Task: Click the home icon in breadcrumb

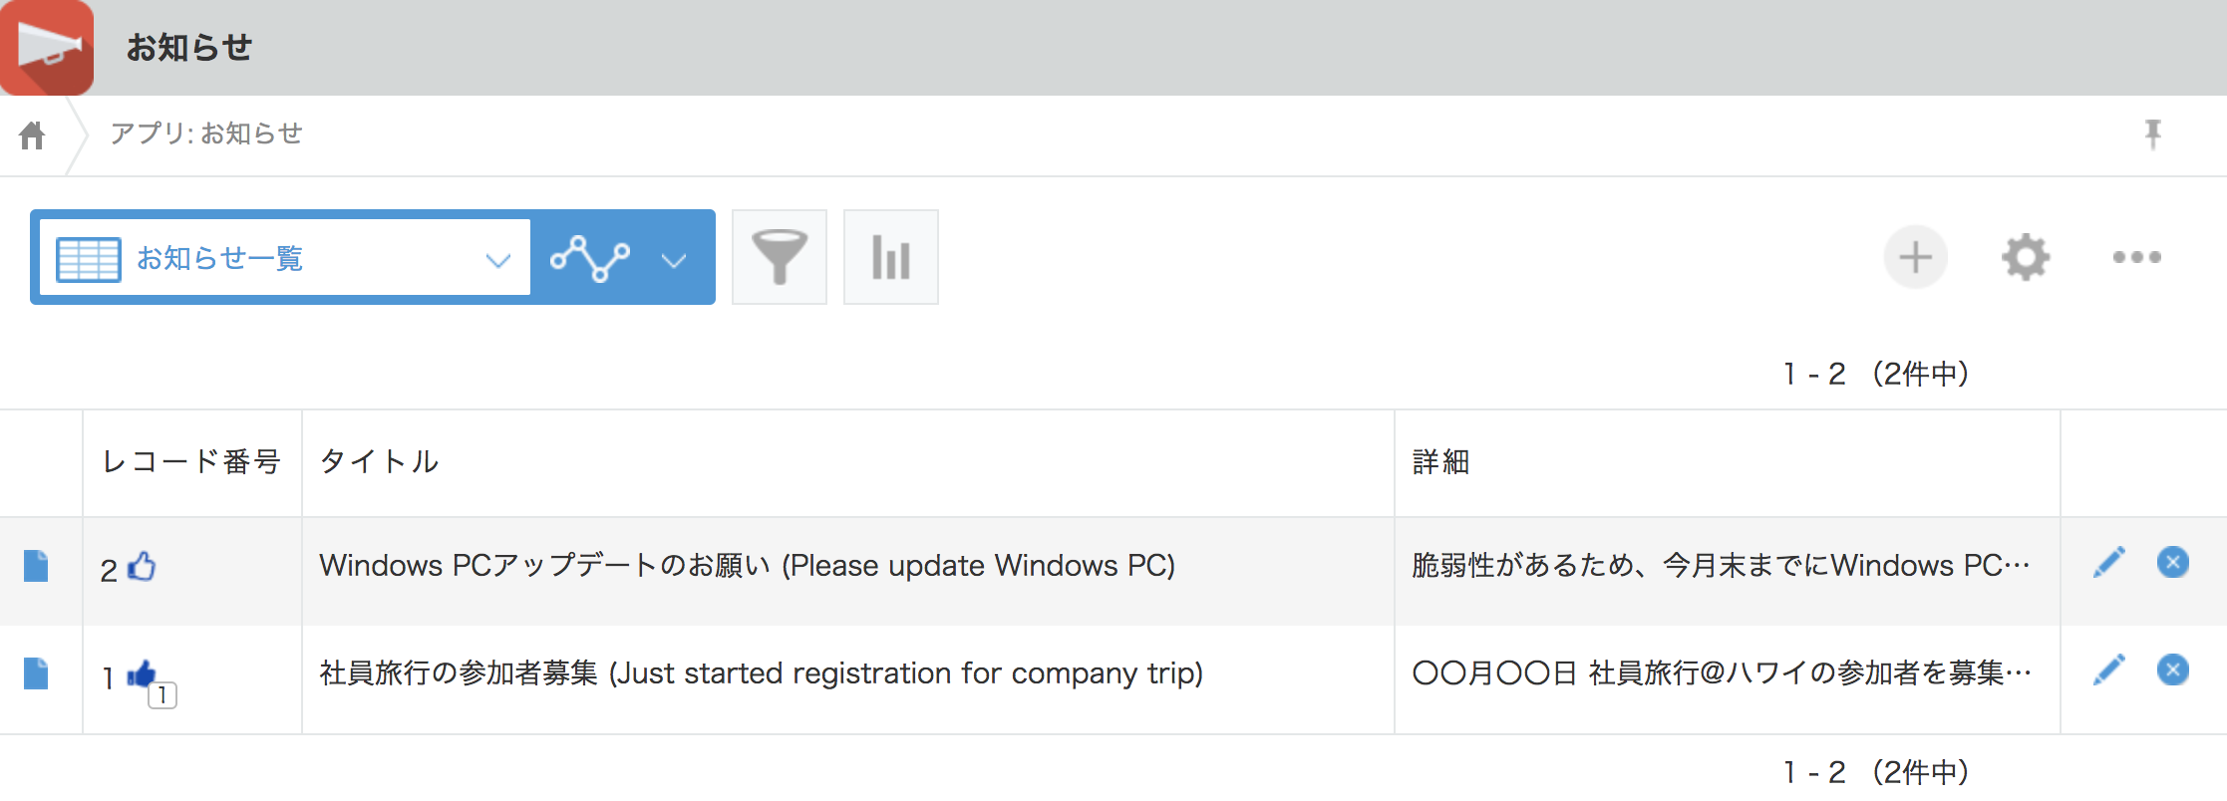Action: tap(32, 134)
